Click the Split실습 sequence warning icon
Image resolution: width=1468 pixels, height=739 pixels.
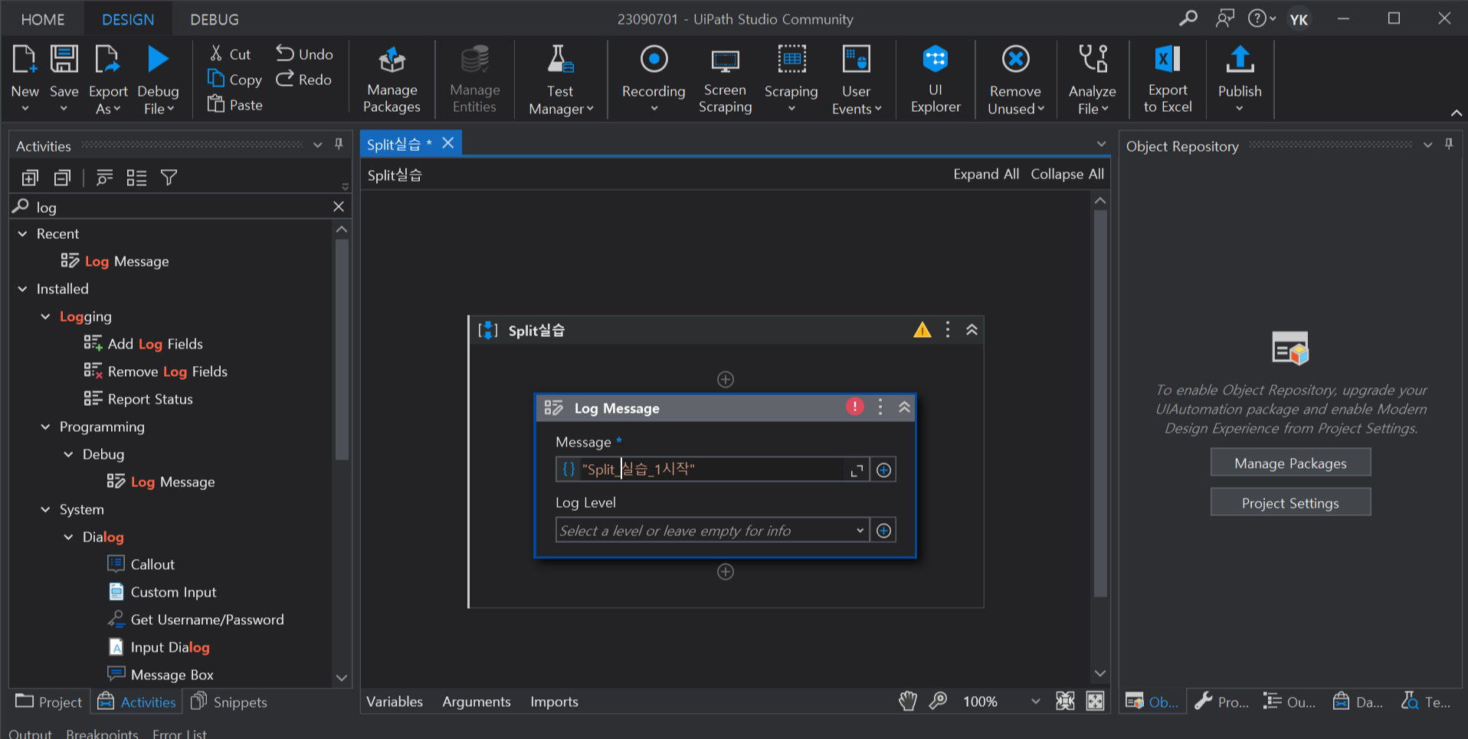[x=922, y=330]
